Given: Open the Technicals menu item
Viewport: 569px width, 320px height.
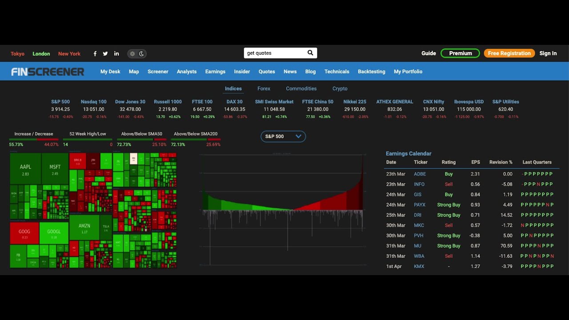Looking at the screenshot, I should click(x=337, y=72).
